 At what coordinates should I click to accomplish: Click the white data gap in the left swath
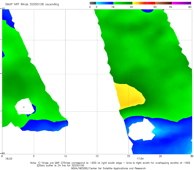(24, 106)
